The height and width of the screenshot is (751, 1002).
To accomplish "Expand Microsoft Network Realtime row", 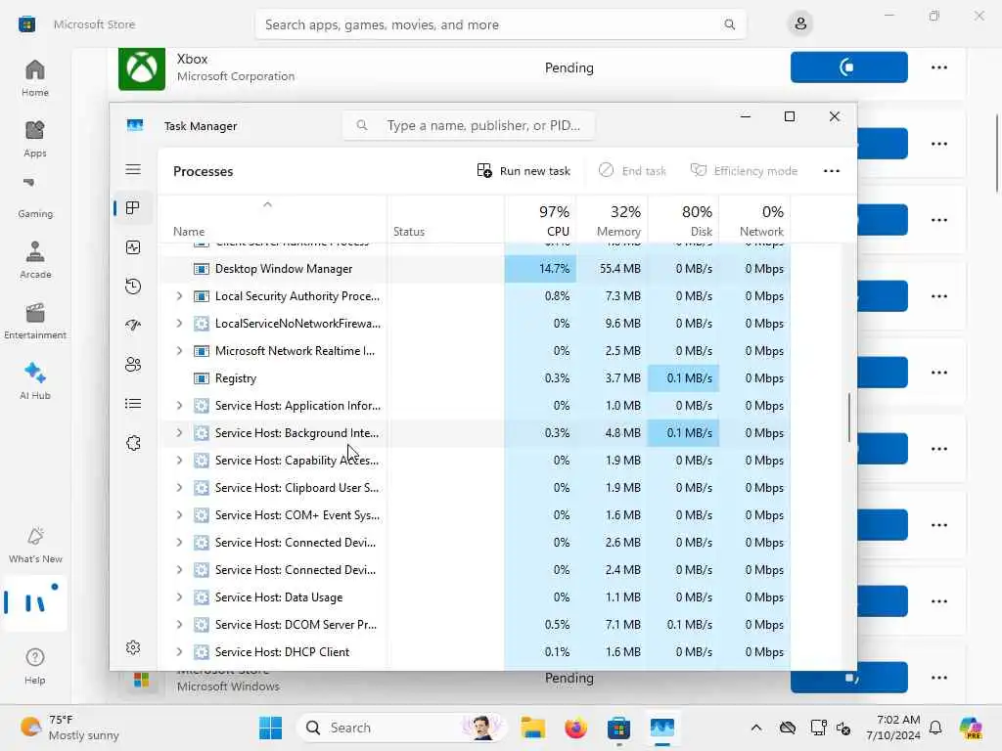I will 180,351.
